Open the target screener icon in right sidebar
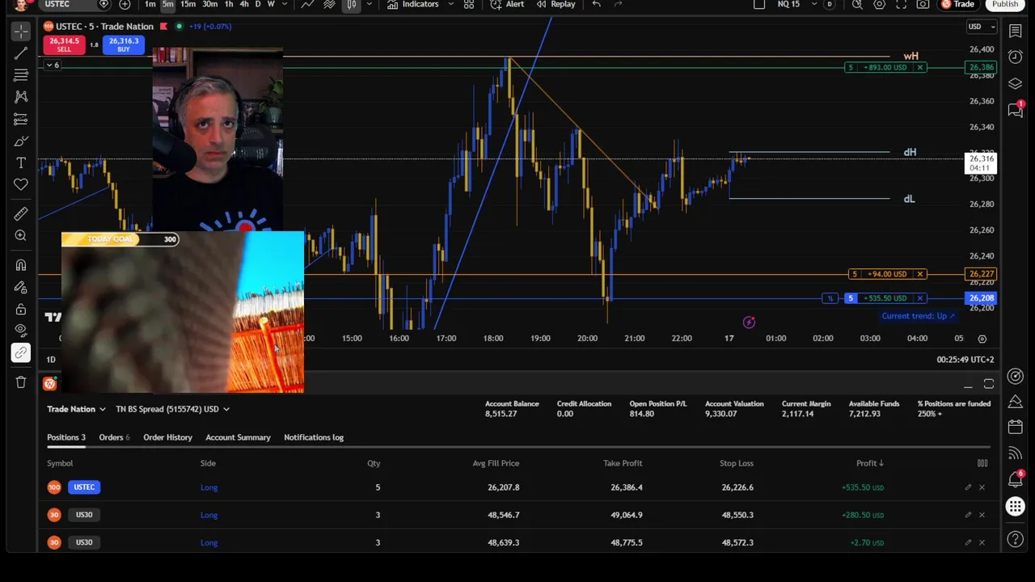Screen dimensions: 1035x582 [1015, 377]
